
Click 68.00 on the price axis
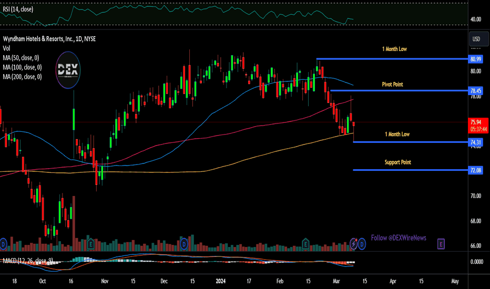tap(476, 221)
